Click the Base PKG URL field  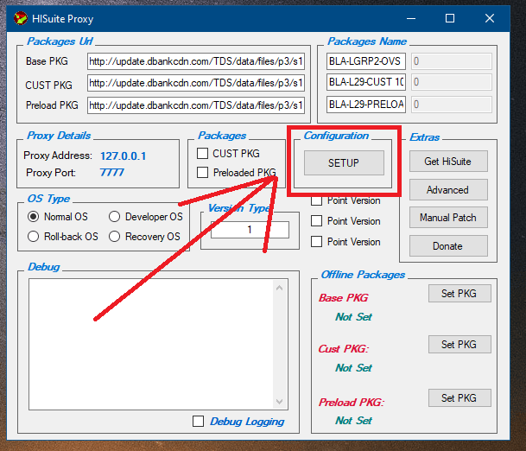(x=196, y=61)
